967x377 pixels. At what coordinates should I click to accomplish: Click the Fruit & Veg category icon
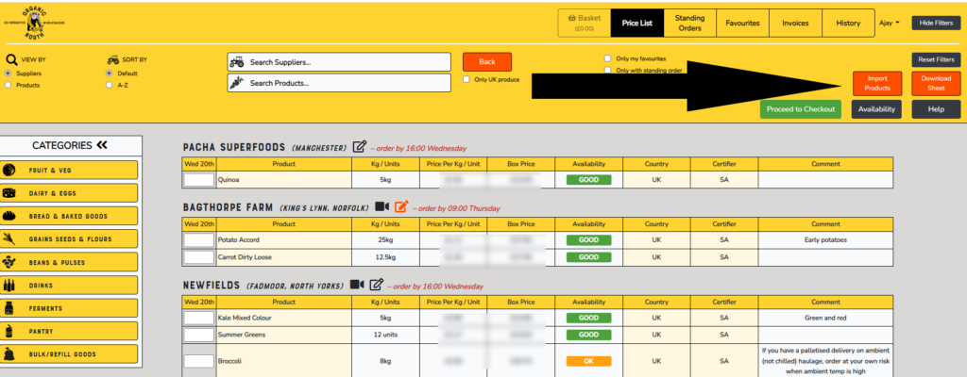[x=9, y=170]
